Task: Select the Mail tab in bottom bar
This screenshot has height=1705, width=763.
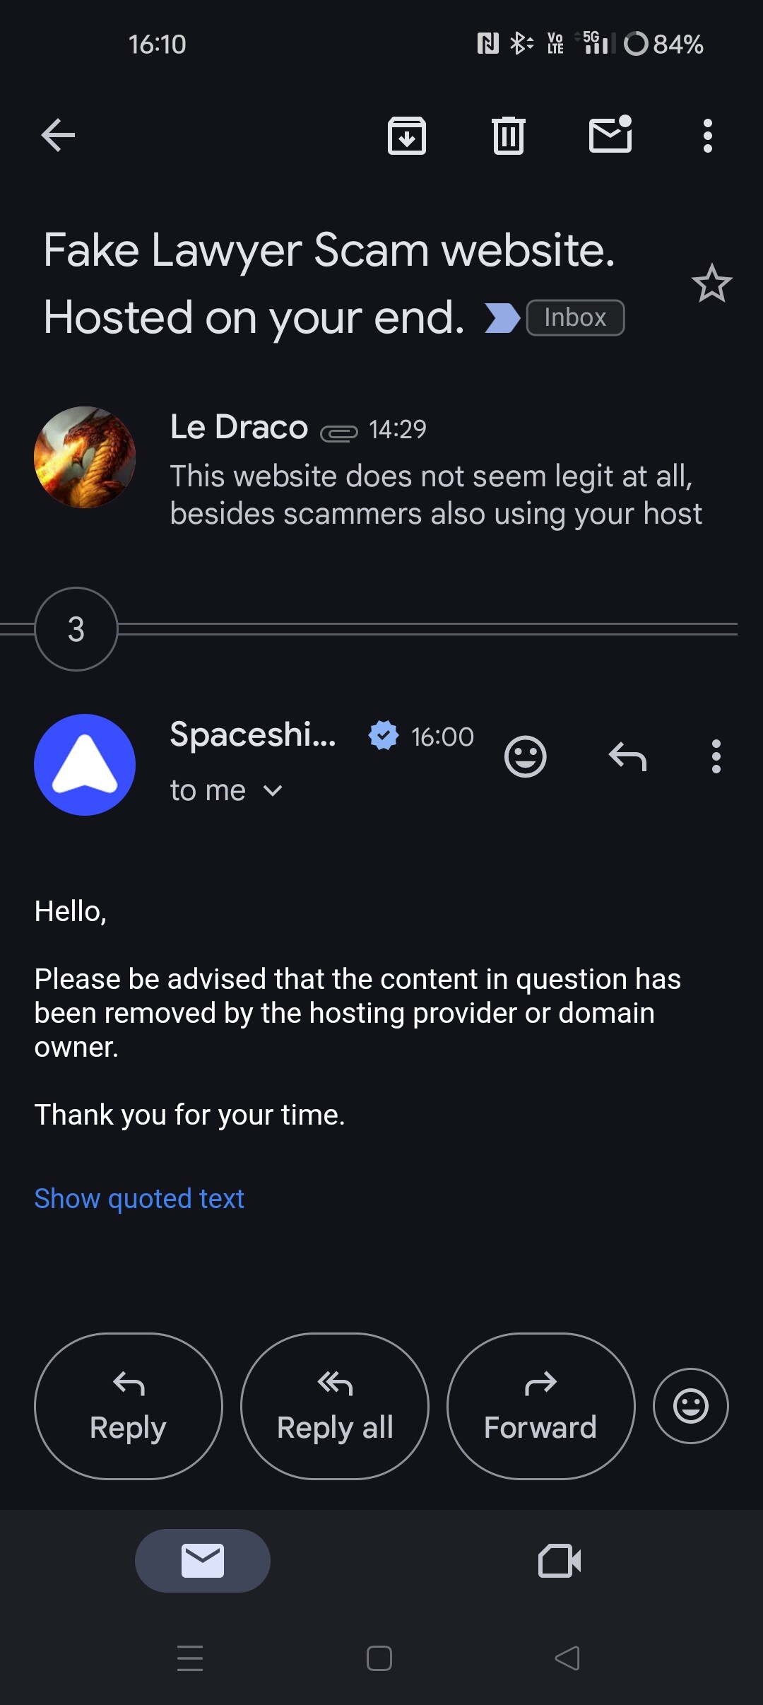Action: [x=203, y=1561]
